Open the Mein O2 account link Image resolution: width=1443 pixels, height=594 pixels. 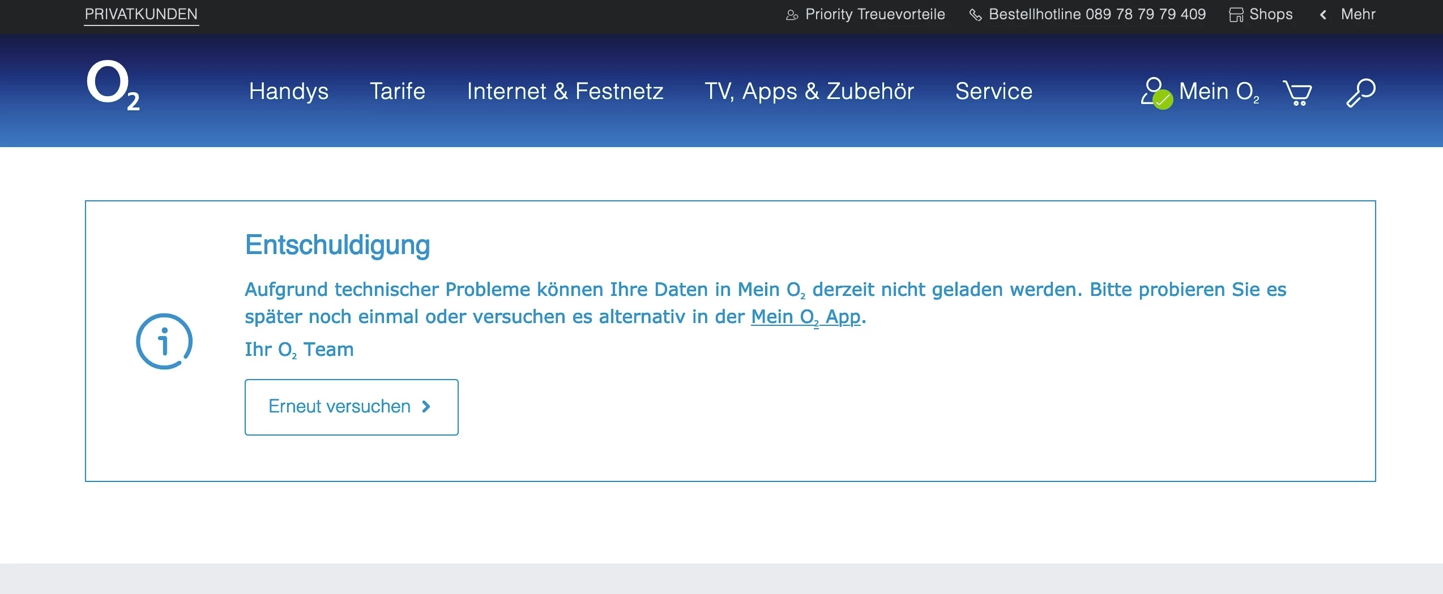pyautogui.click(x=1219, y=92)
